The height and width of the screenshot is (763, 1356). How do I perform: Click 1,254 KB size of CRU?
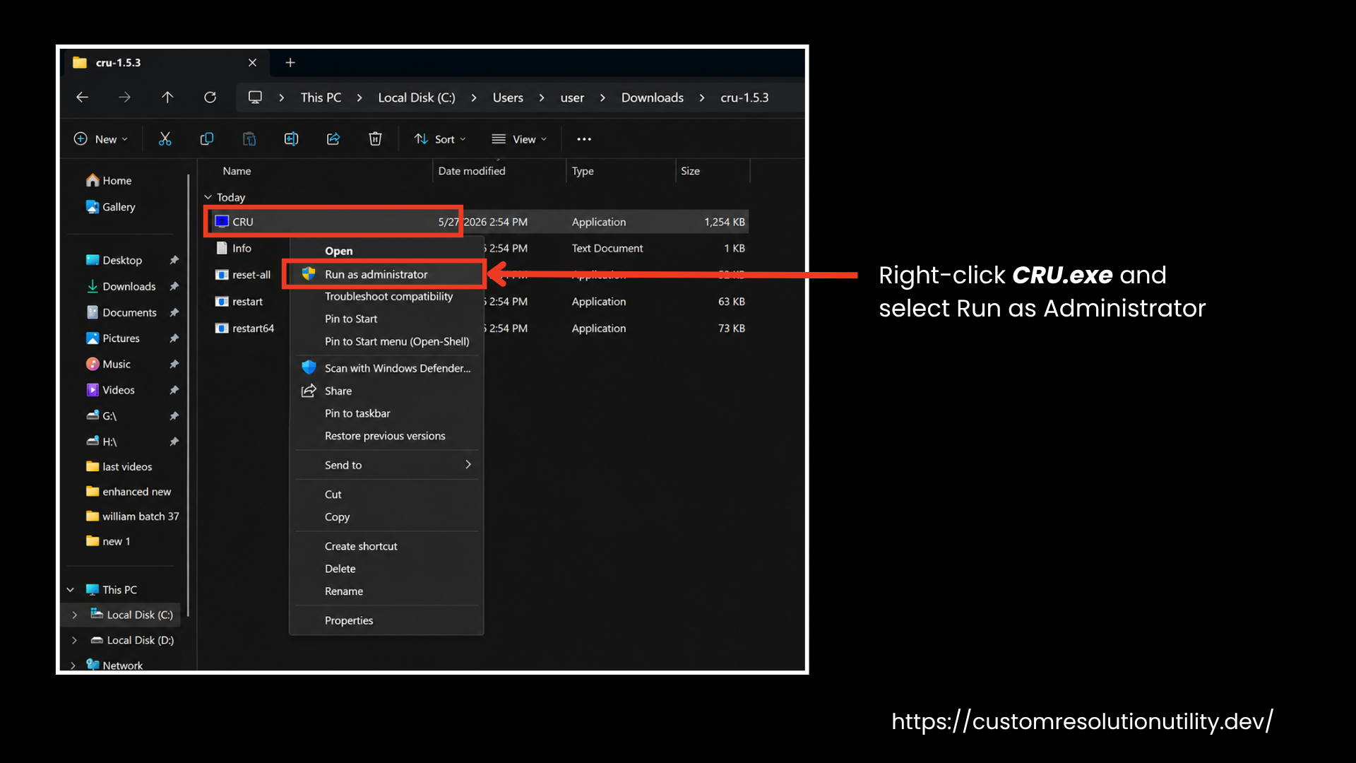(724, 222)
